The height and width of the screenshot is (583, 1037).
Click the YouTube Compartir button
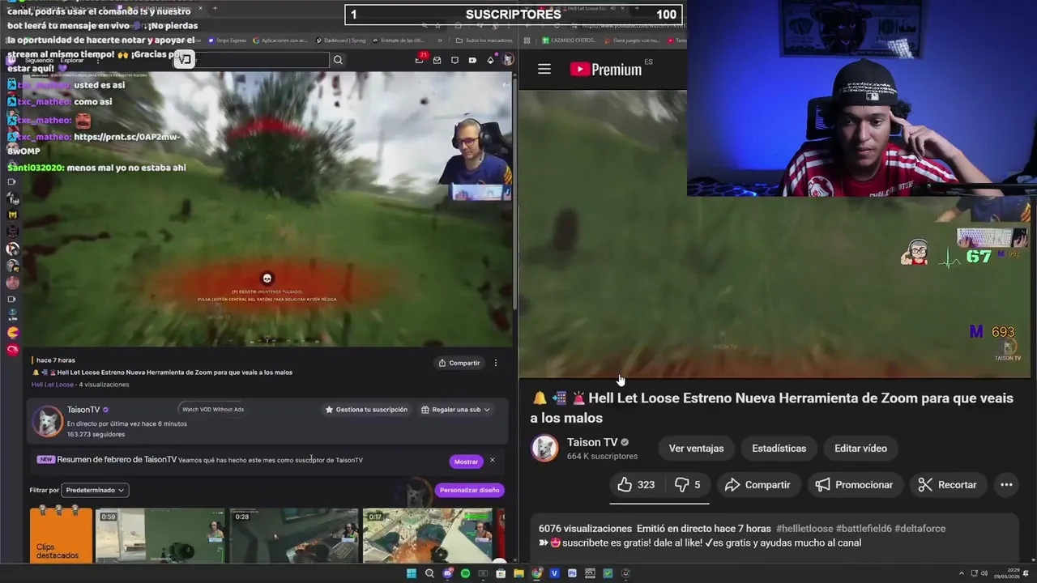click(x=757, y=485)
